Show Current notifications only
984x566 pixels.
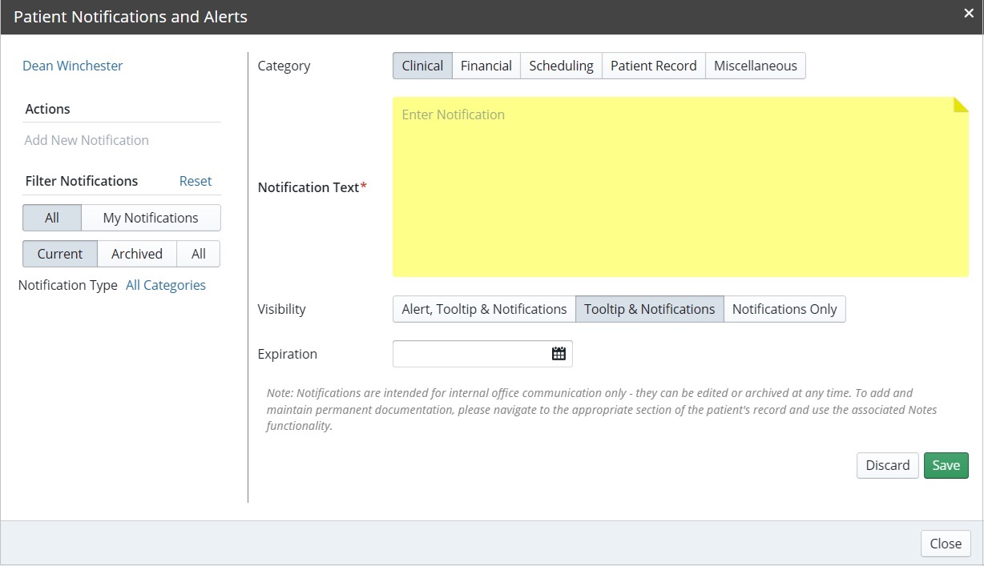click(x=60, y=254)
